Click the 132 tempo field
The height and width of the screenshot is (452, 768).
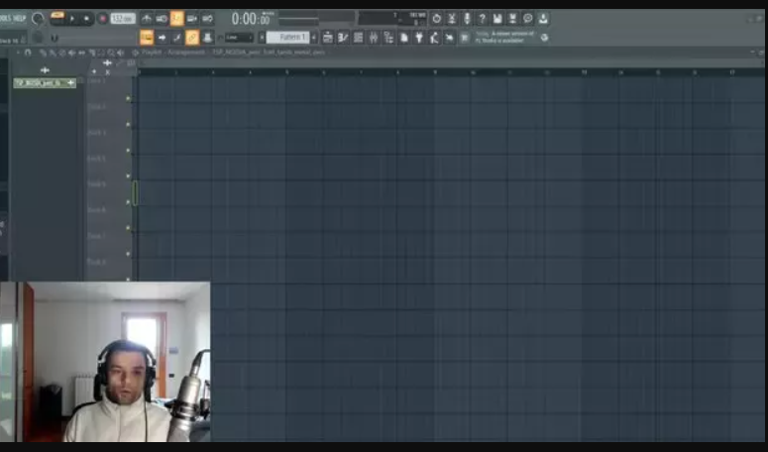pyautogui.click(x=123, y=19)
